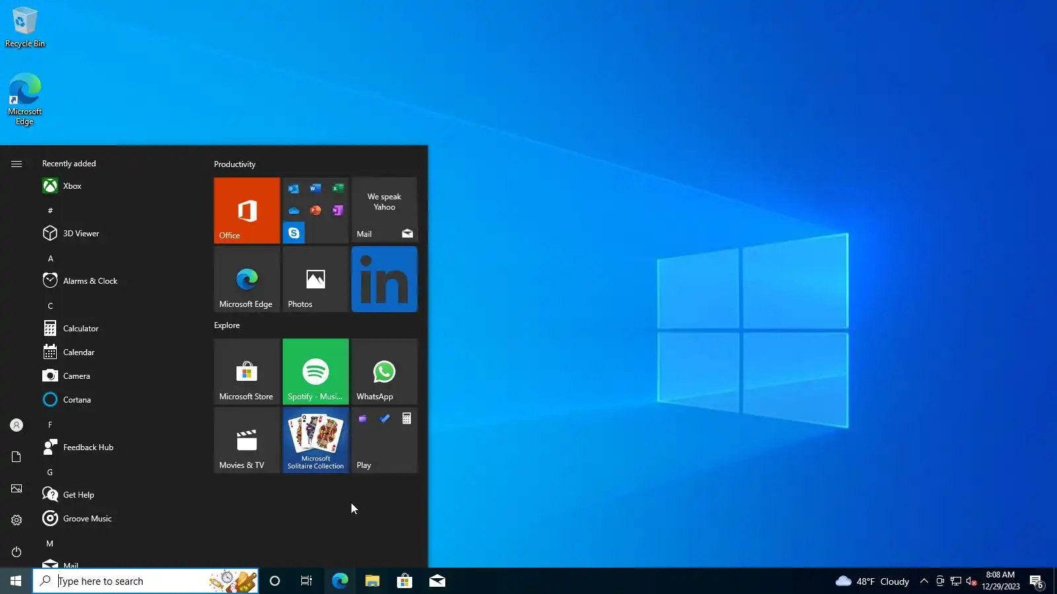1057x594 pixels.
Task: Jump using the 'A' letter header
Action: click(x=50, y=258)
